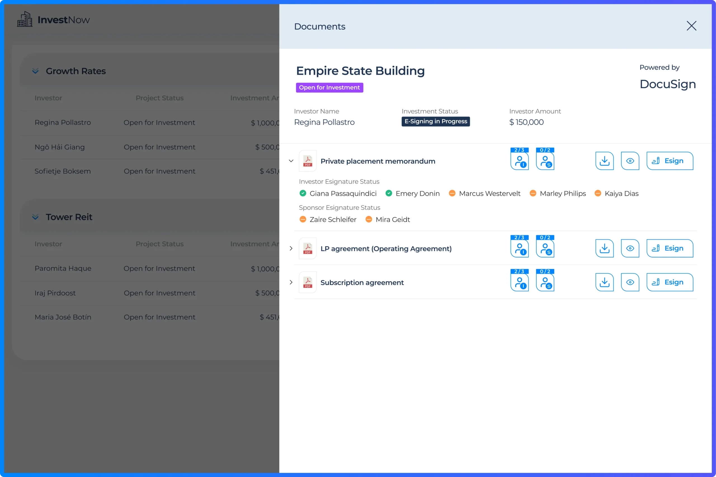
Task: Open PDF icon of Subscription agreement
Action: point(308,282)
